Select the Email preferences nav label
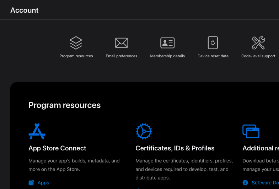 (122, 56)
